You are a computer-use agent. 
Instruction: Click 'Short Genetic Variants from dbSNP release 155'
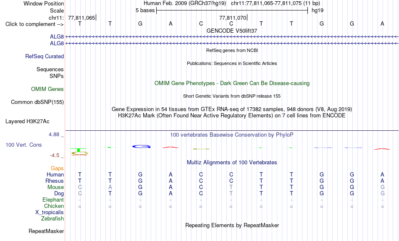coord(232,96)
